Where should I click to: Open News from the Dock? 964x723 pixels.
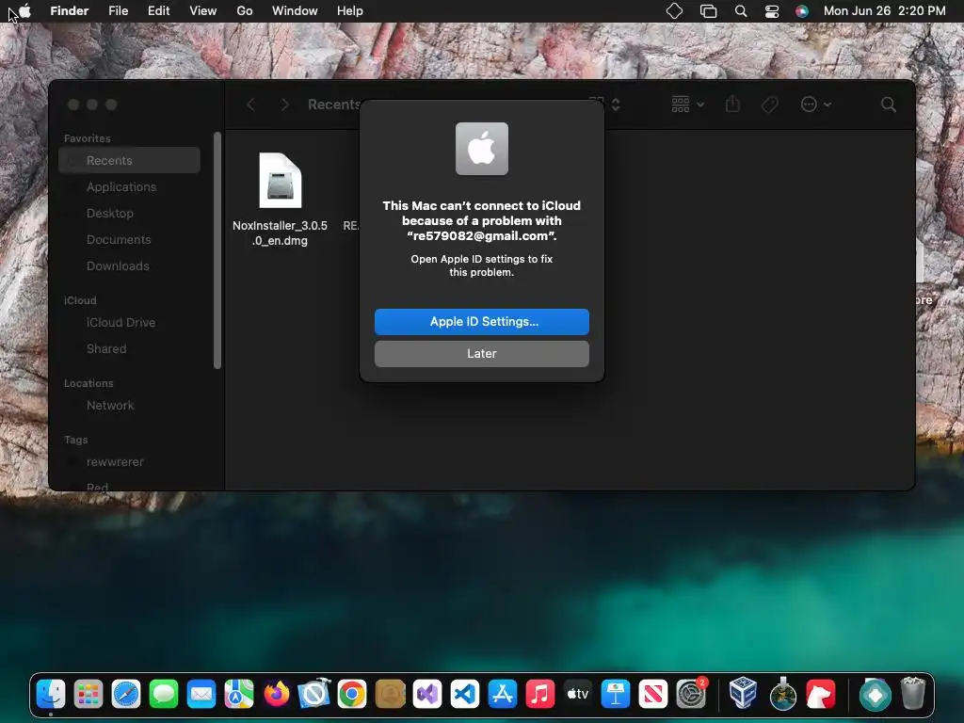pyautogui.click(x=653, y=695)
